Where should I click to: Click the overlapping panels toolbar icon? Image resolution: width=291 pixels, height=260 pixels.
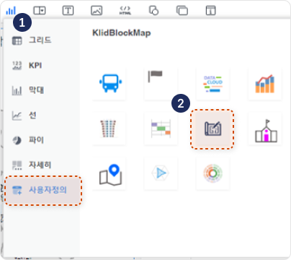[x=182, y=11]
